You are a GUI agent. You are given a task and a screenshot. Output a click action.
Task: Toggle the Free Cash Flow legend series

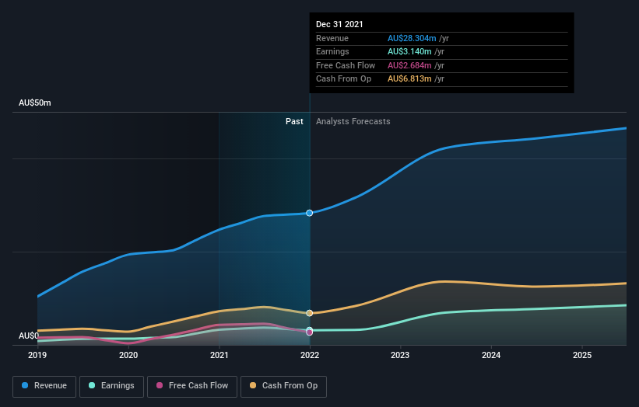coord(192,386)
